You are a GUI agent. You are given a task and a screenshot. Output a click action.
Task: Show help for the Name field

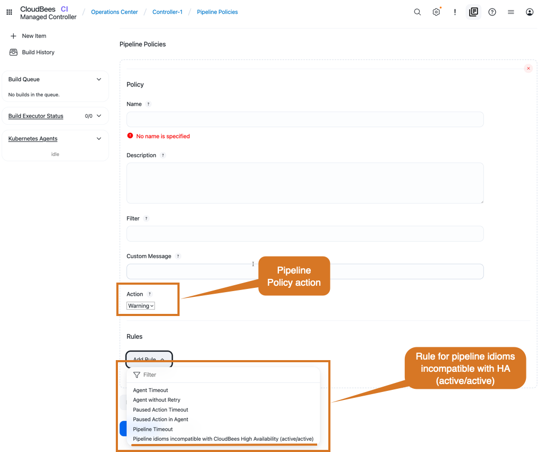click(x=149, y=104)
